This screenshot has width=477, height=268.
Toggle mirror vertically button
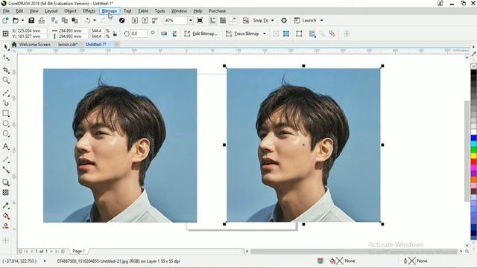(174, 33)
